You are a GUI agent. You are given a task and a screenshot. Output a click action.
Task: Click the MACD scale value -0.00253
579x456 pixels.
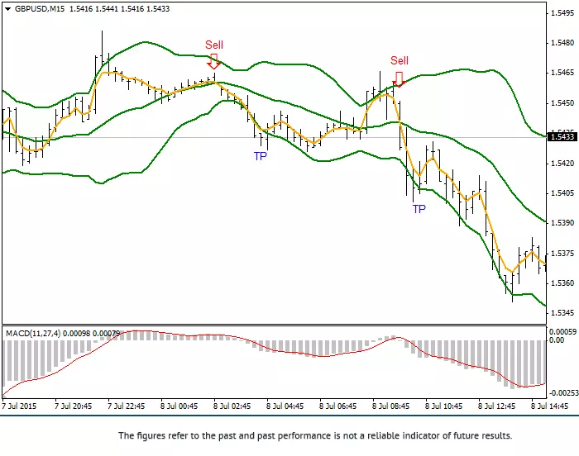pos(562,393)
